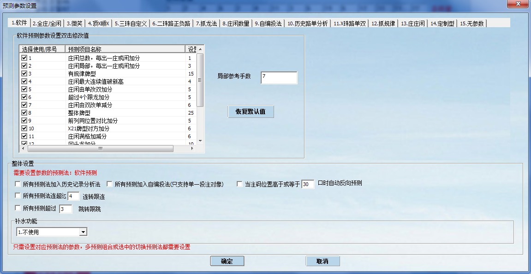531x274 pixels.
Task: Uncheck item 3 有规律牌型 checkbox
Action: [24, 73]
